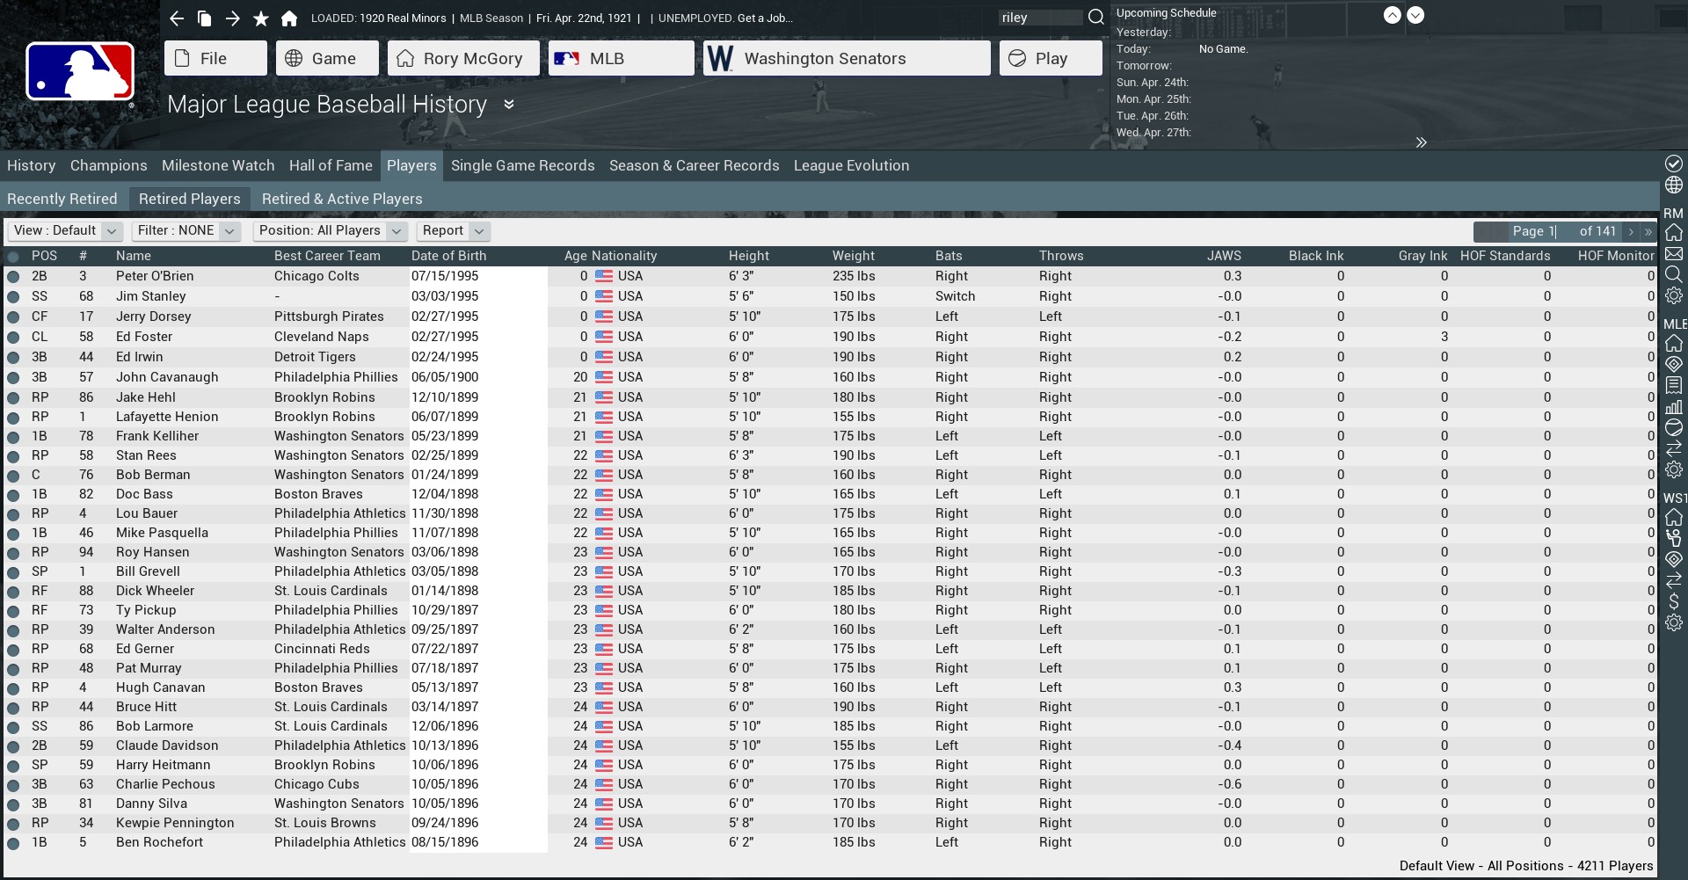Jump to last page with double arrow

pyautogui.click(x=1648, y=232)
